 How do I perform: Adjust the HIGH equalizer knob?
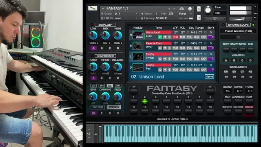pos(117,36)
